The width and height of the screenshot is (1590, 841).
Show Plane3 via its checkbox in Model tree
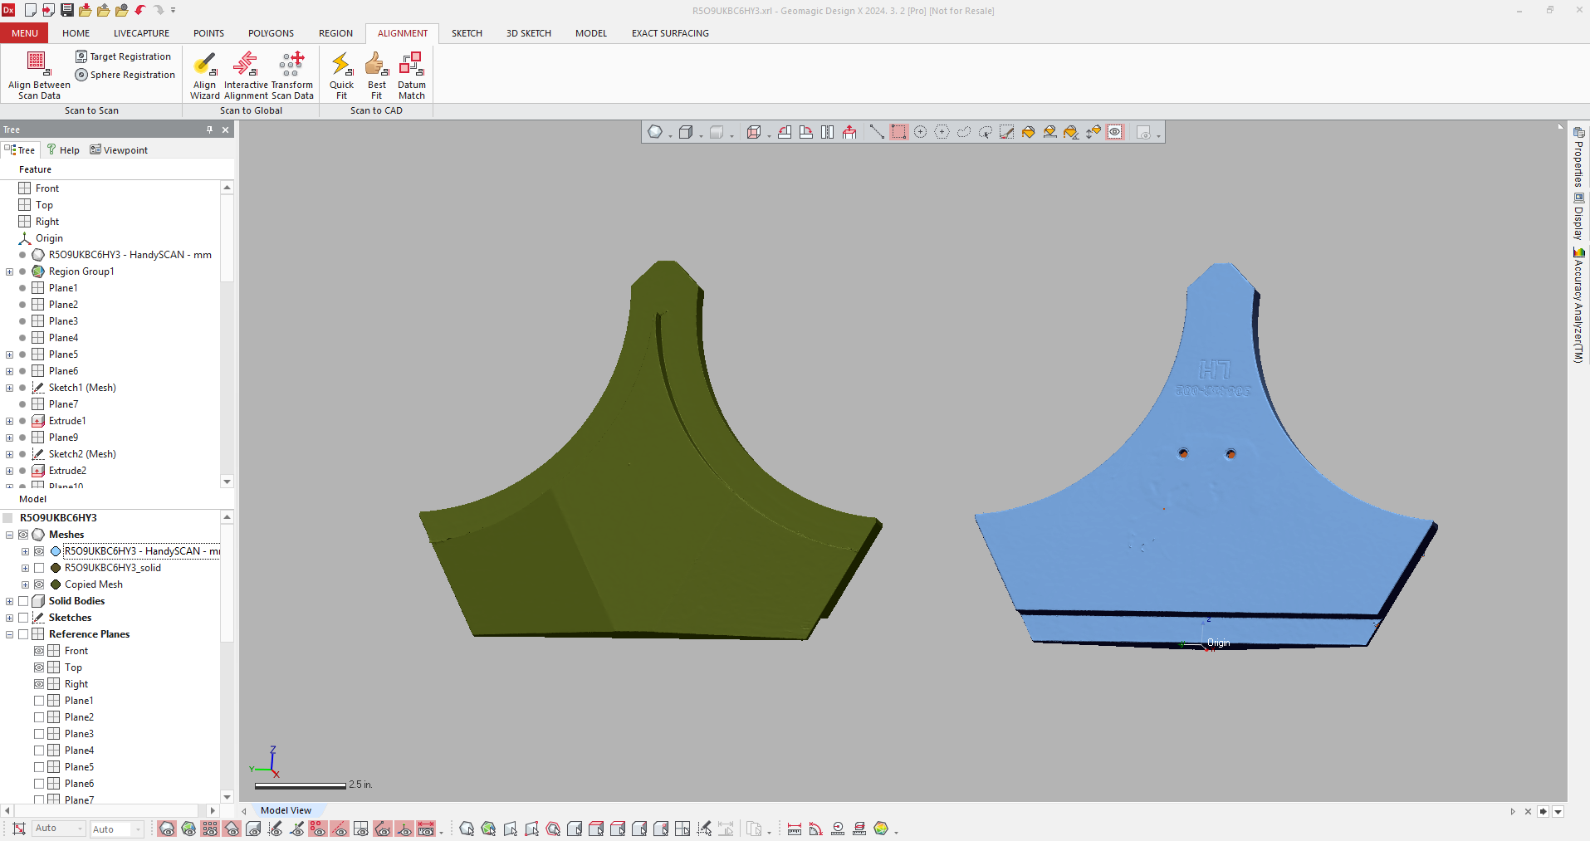click(39, 734)
